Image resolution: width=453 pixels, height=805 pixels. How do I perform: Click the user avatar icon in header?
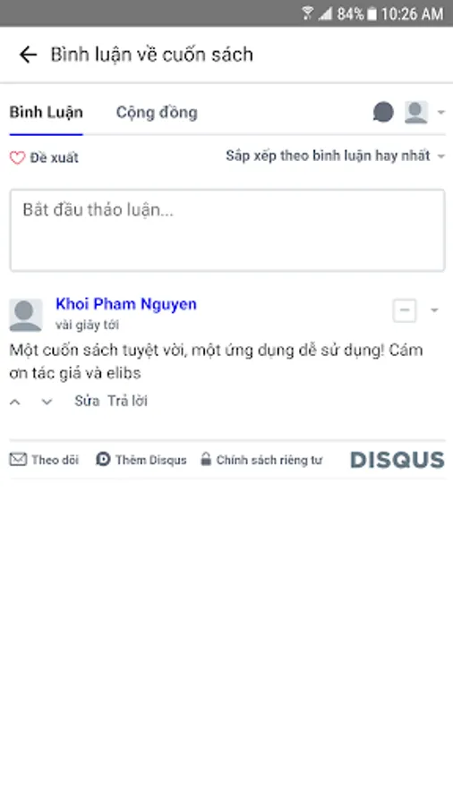pyautogui.click(x=416, y=112)
